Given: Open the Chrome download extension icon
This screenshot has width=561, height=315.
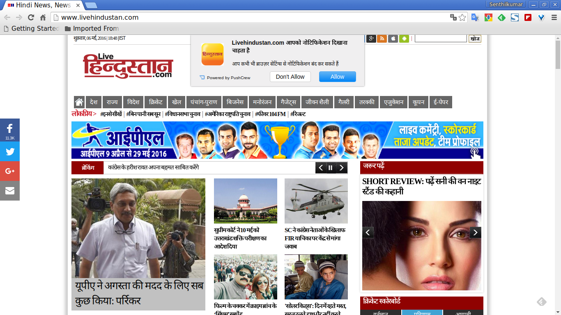Looking at the screenshot, I should tap(488, 17).
